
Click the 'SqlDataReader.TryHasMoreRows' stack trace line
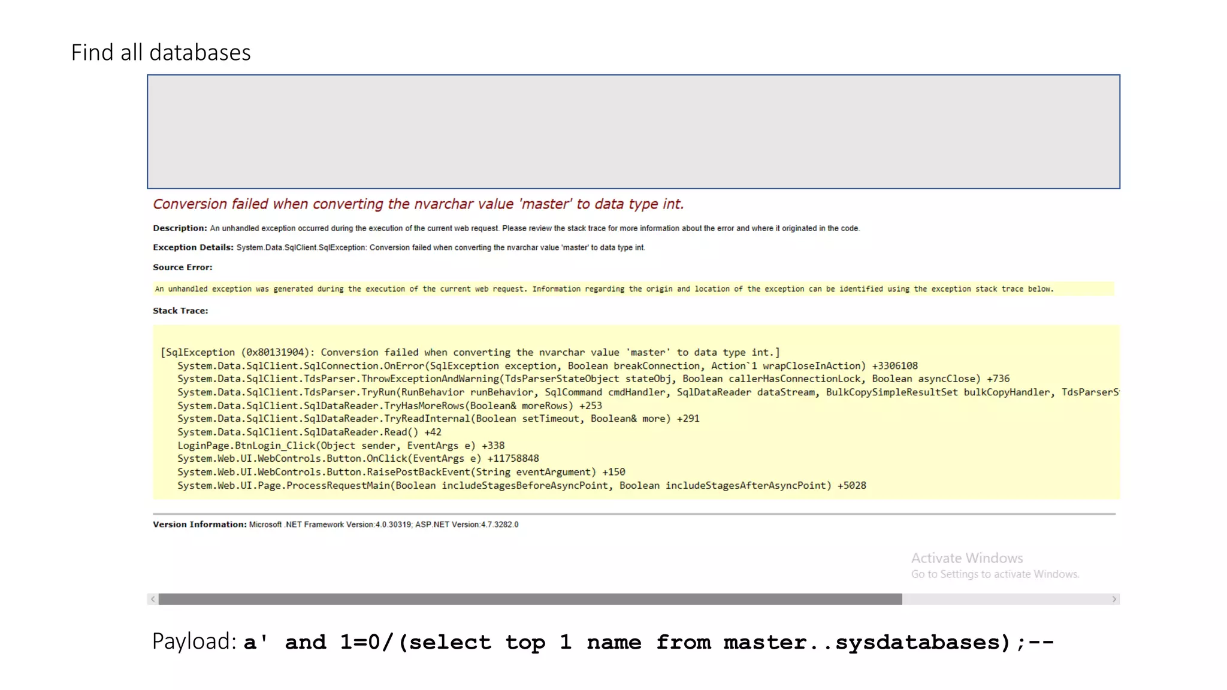(389, 405)
